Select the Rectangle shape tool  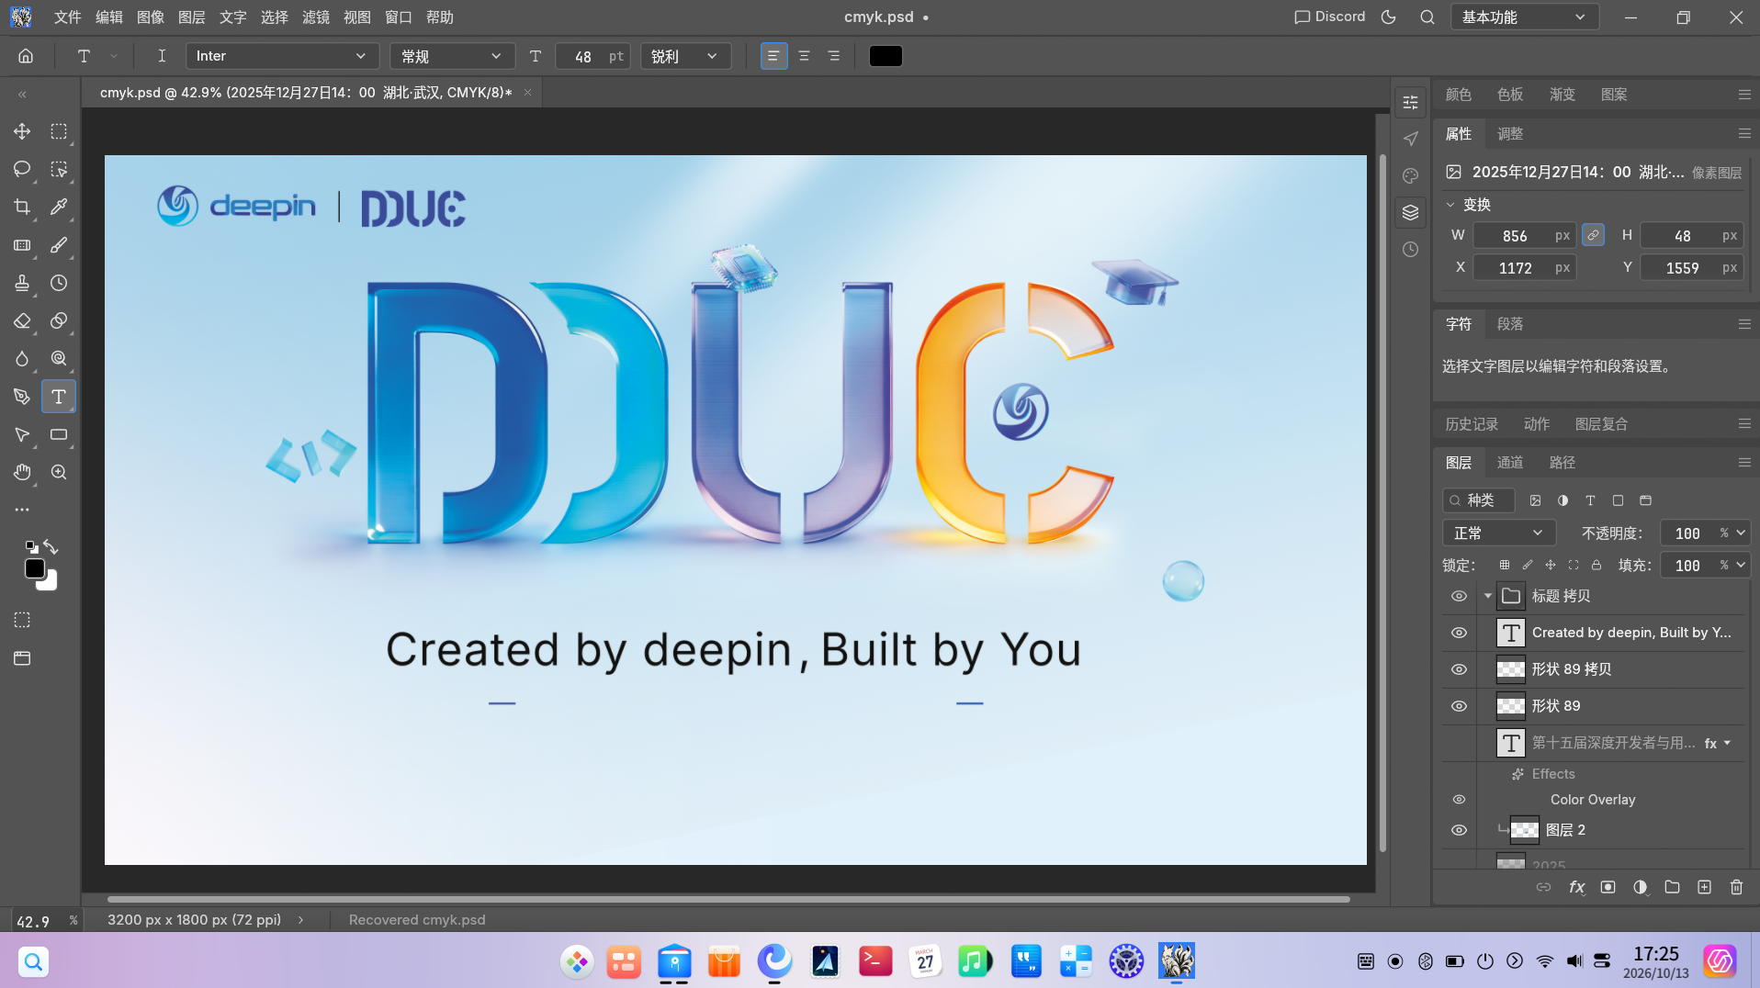pyautogui.click(x=59, y=434)
